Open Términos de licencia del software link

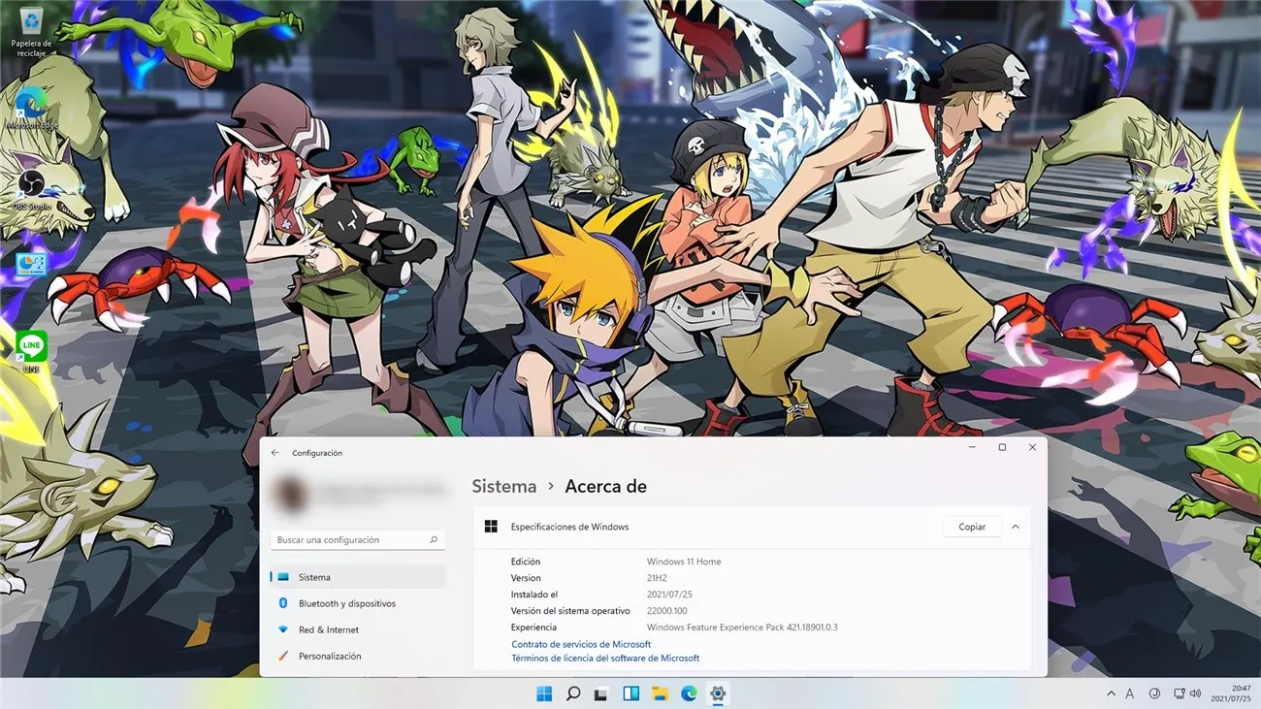[605, 658]
